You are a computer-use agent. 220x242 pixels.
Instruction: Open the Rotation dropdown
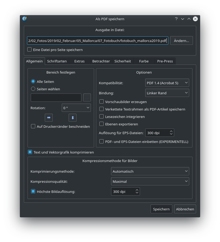coord(76,108)
